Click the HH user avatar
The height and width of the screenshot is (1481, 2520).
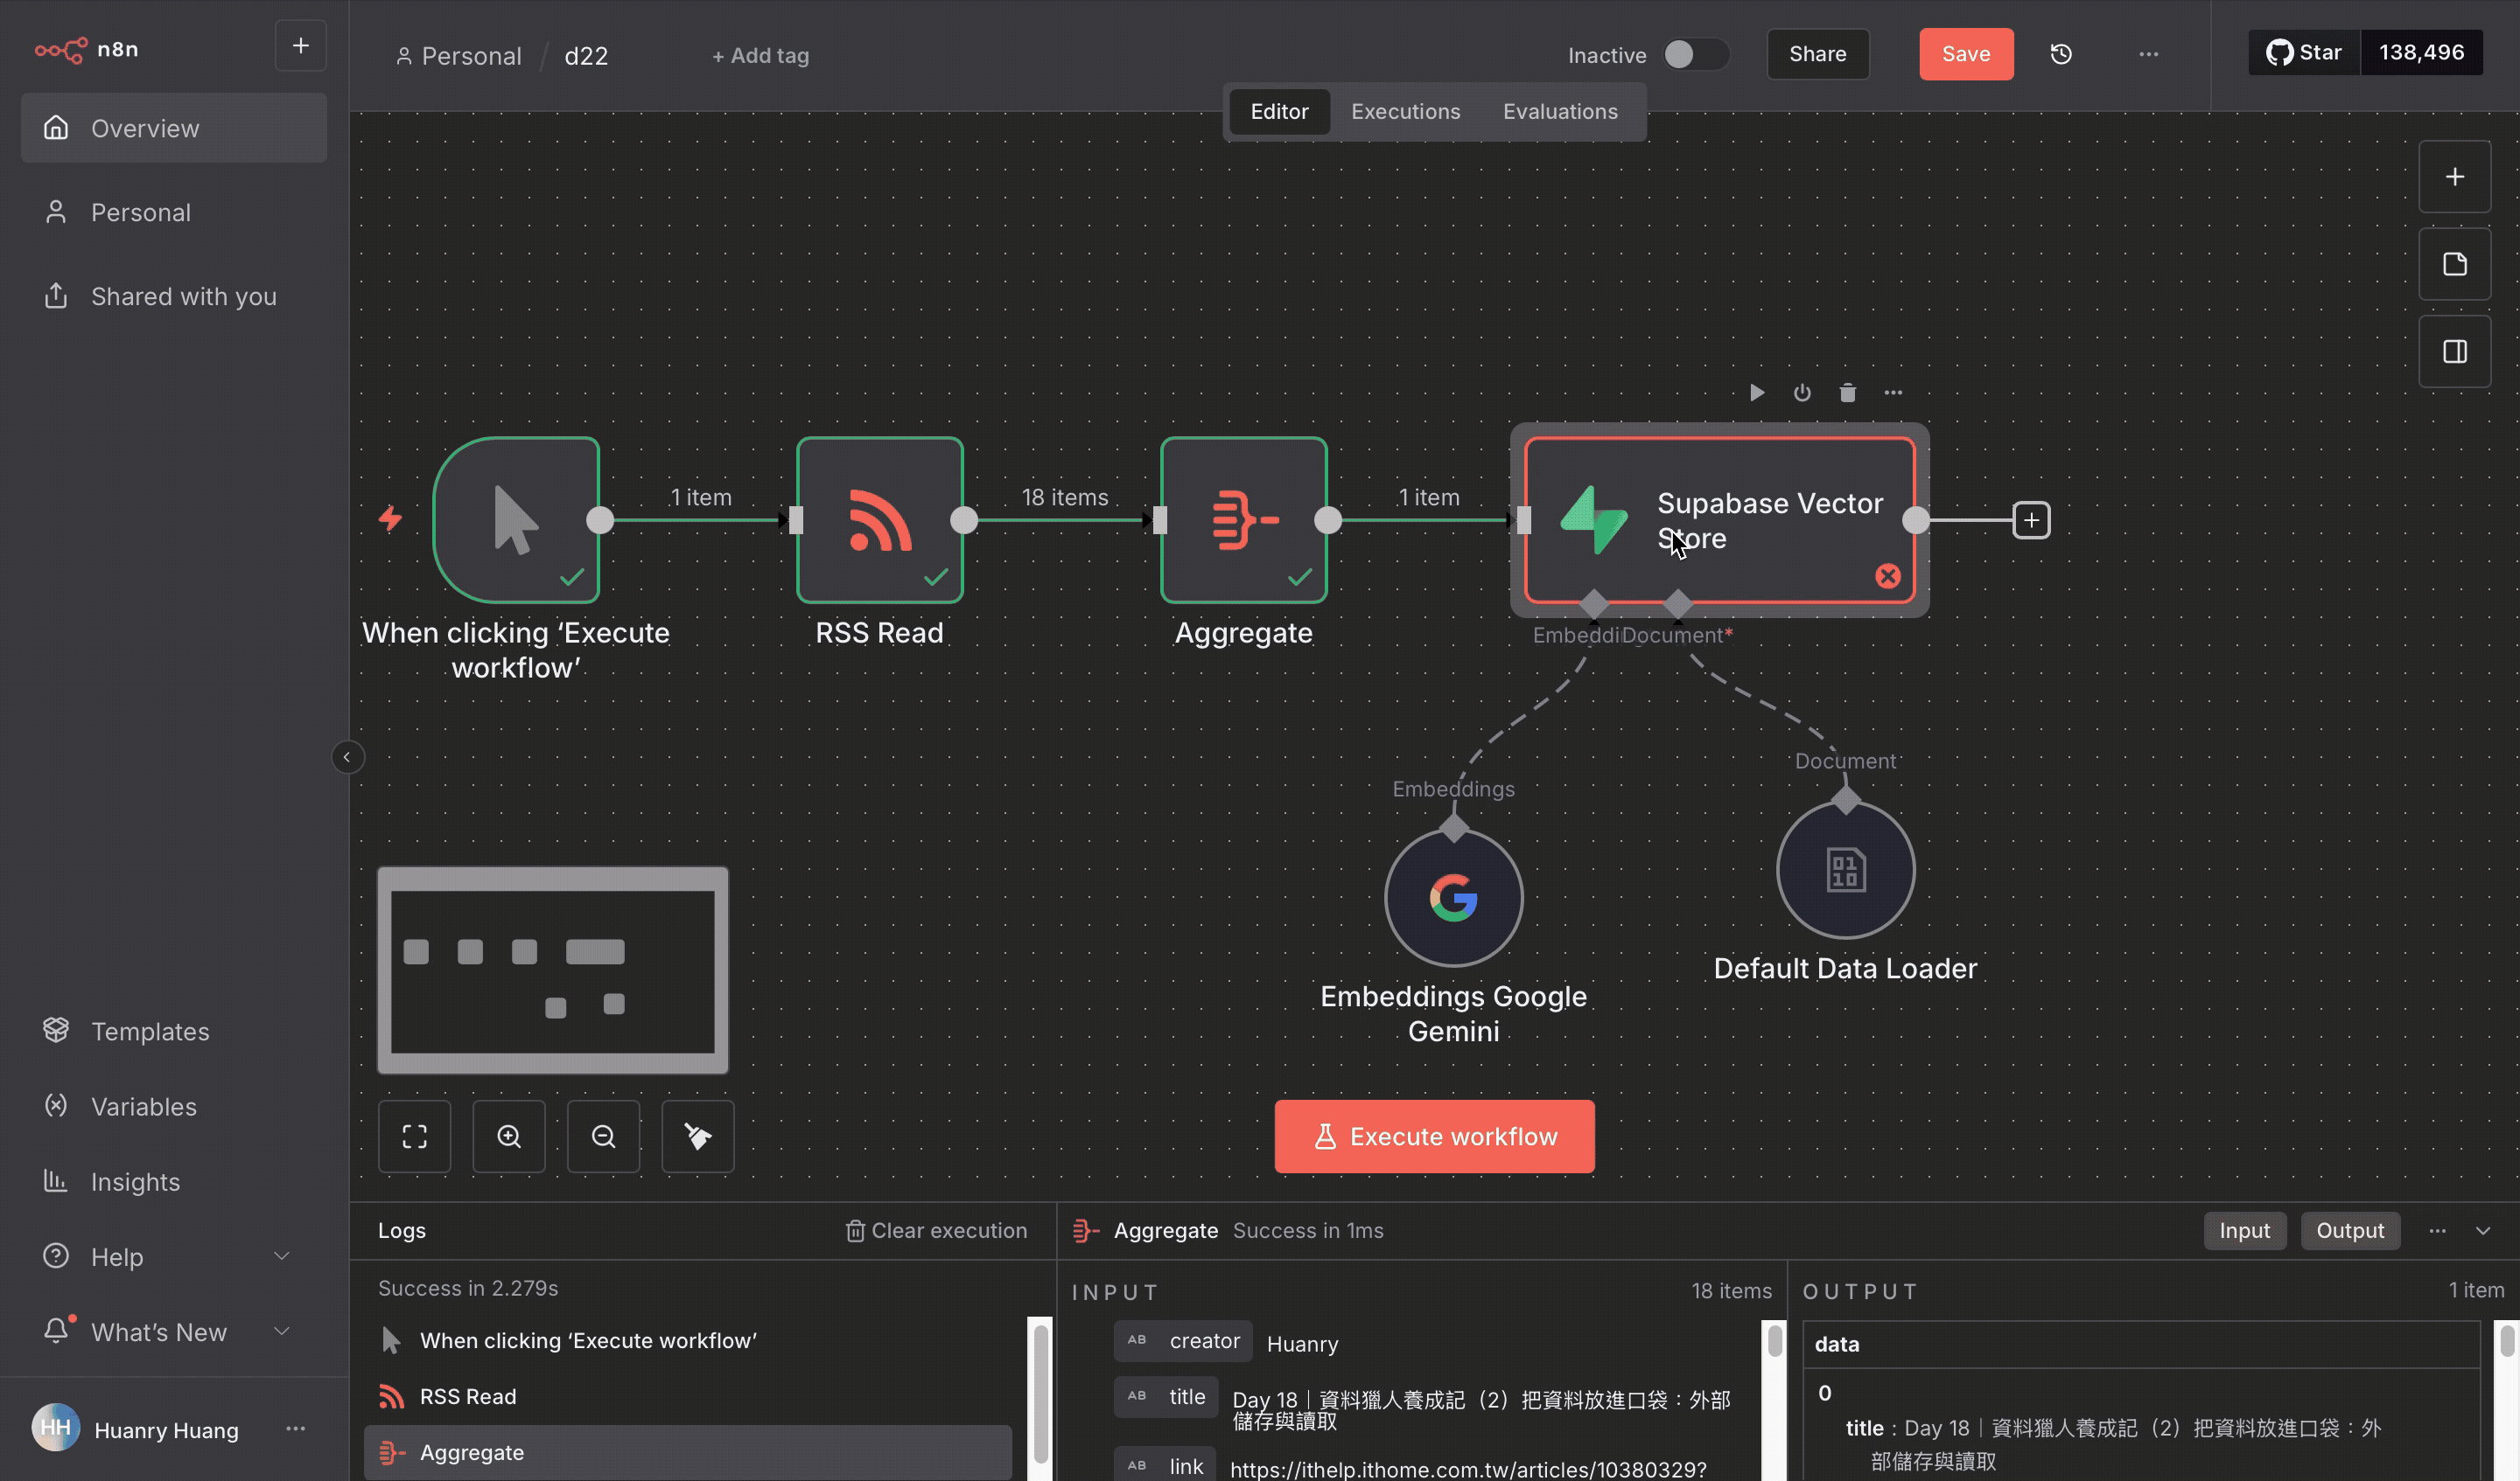pos(56,1427)
